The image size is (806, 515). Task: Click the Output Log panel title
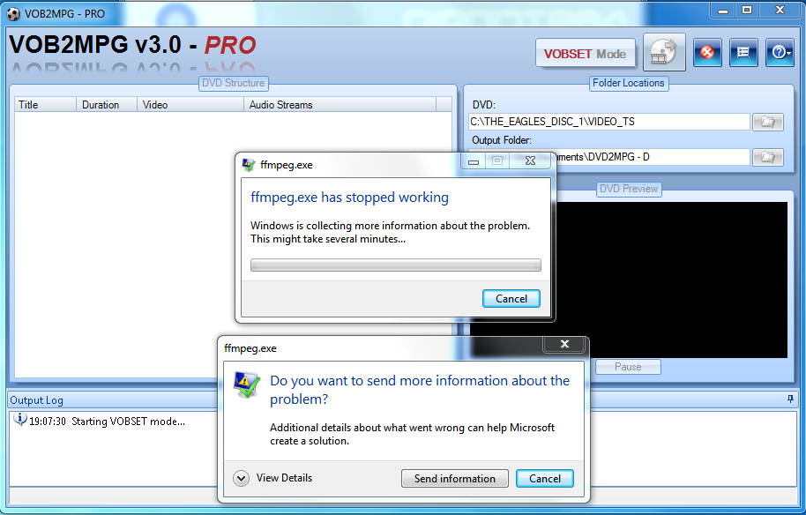[36, 400]
